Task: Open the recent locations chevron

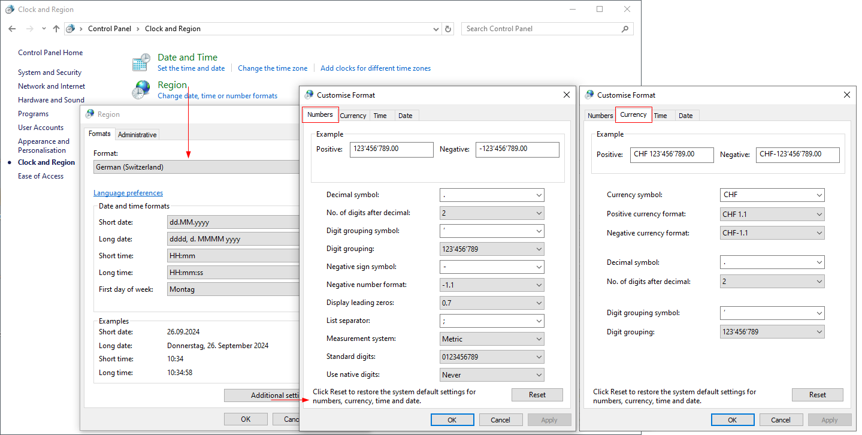Action: coord(44,29)
